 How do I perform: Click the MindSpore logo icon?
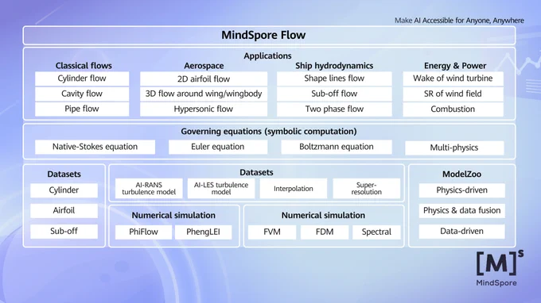pos(500,263)
